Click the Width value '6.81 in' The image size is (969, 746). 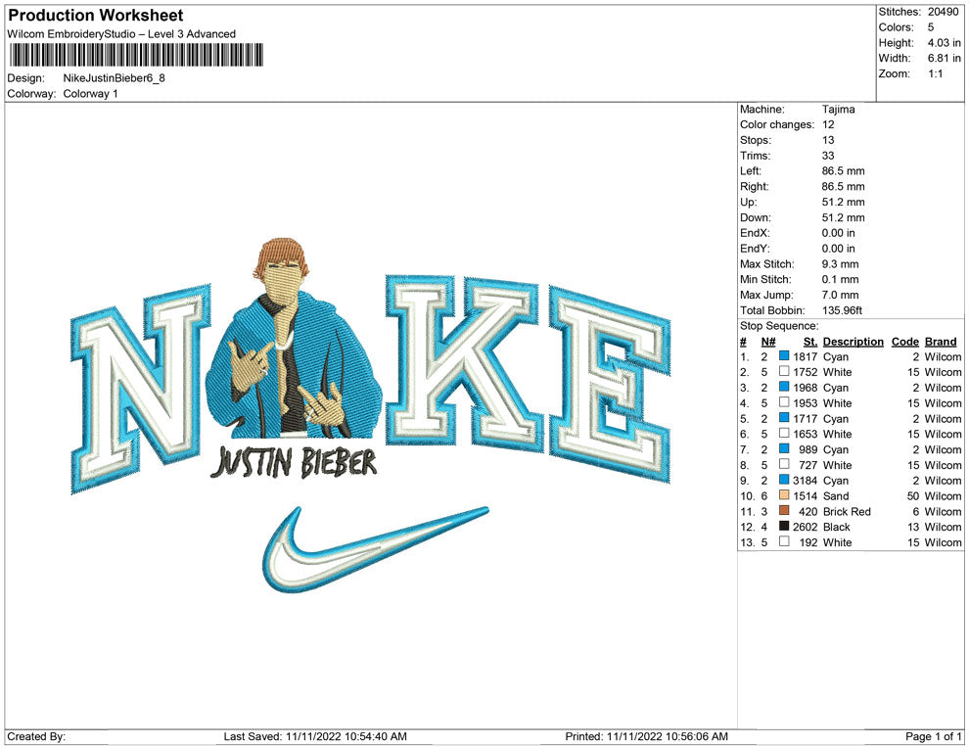945,58
